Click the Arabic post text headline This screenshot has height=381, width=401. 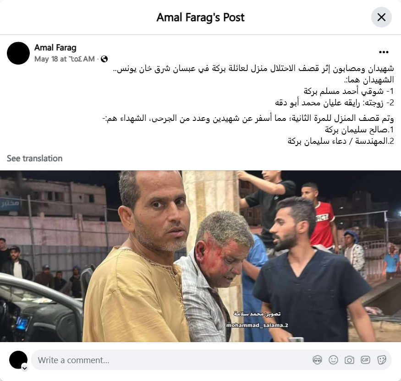(x=253, y=69)
